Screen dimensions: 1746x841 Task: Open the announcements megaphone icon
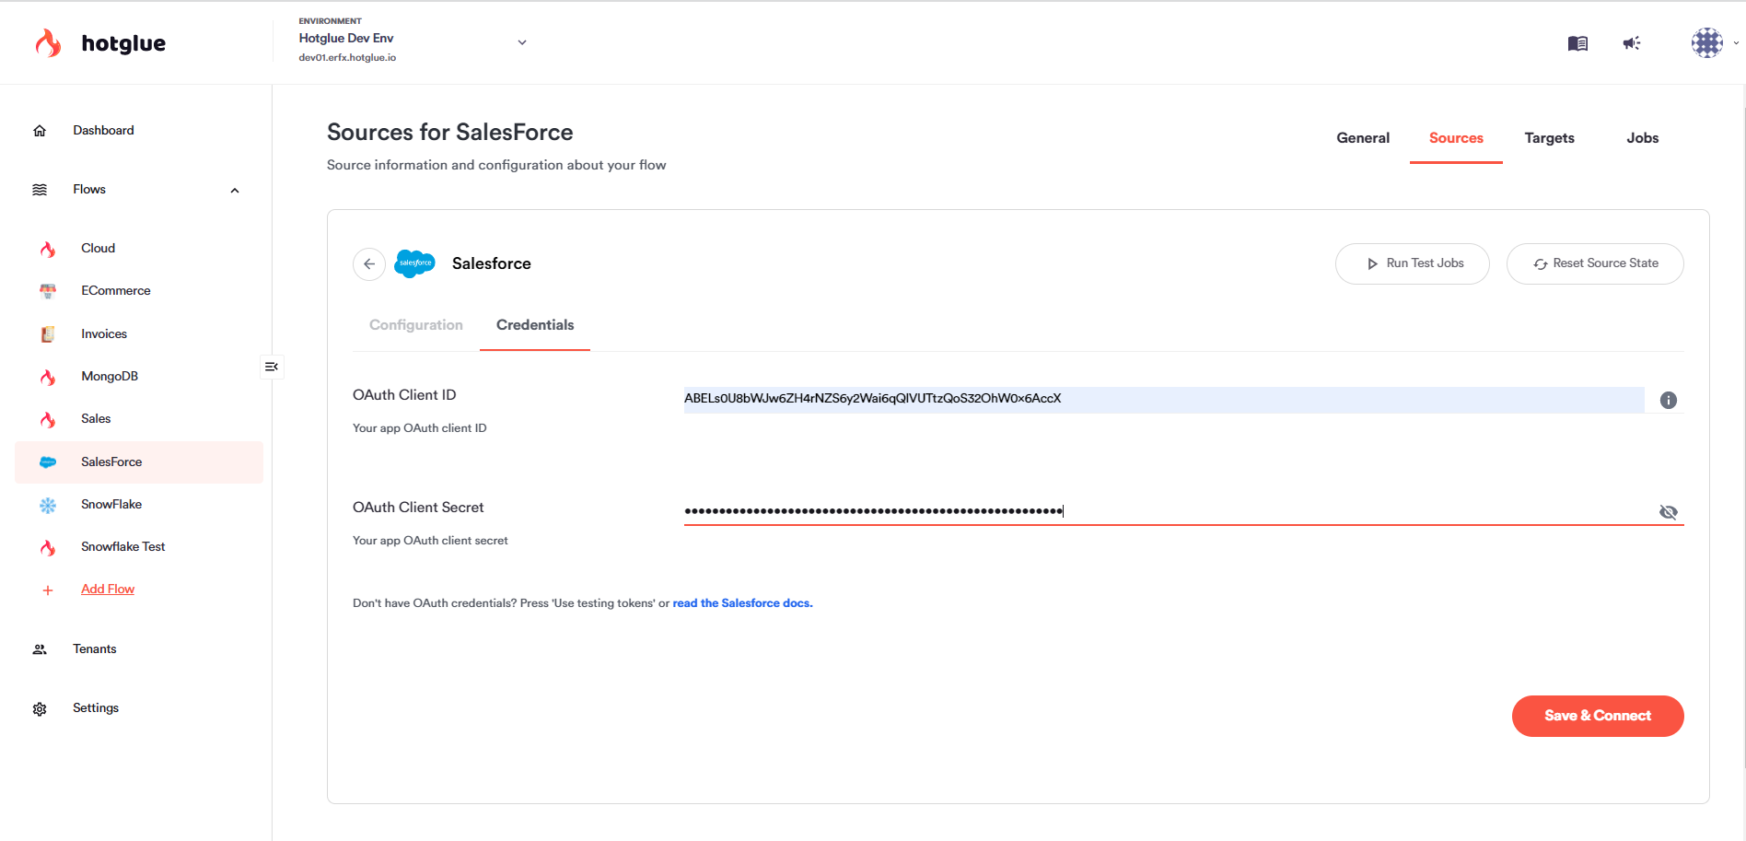point(1632,43)
